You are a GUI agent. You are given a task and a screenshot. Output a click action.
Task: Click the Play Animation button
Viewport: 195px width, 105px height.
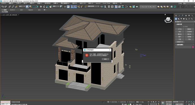(x=153, y=102)
